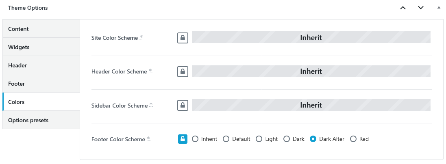
Task: Click asterisk hint beside Site Color Scheme
Action: tap(141, 37)
